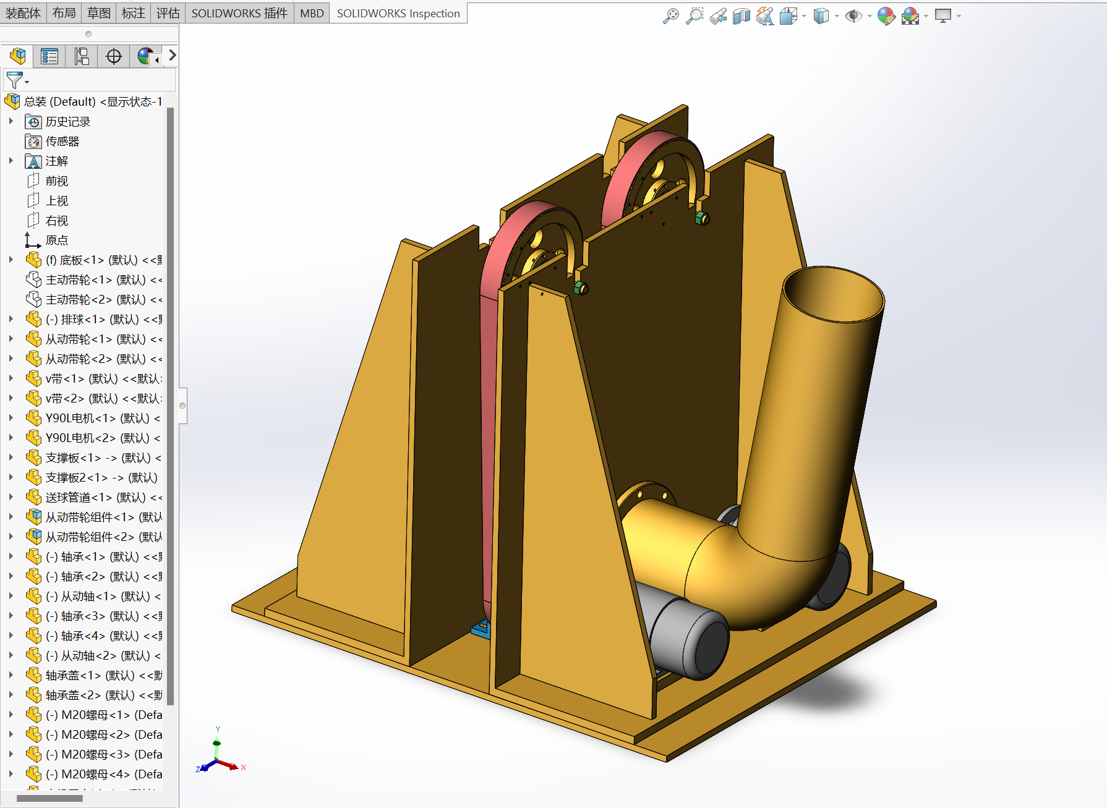Open the PropertyManager panel tab

pos(49,57)
